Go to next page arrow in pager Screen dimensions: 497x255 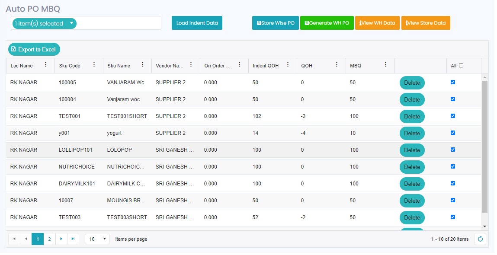pyautogui.click(x=61, y=239)
